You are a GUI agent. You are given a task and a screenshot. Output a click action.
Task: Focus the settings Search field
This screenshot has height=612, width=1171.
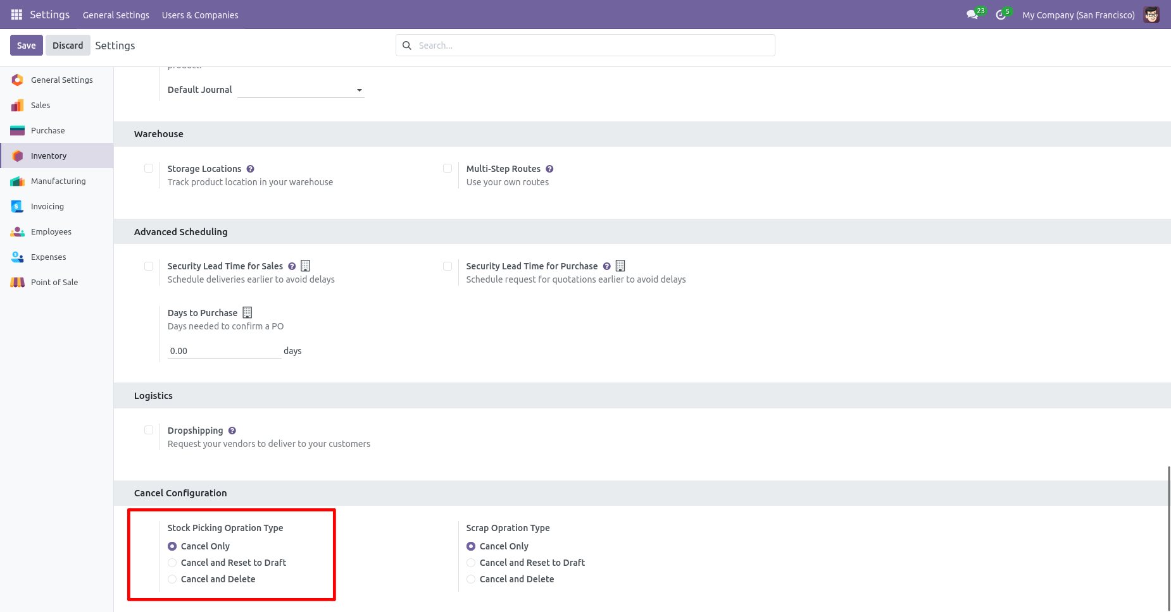click(x=585, y=46)
